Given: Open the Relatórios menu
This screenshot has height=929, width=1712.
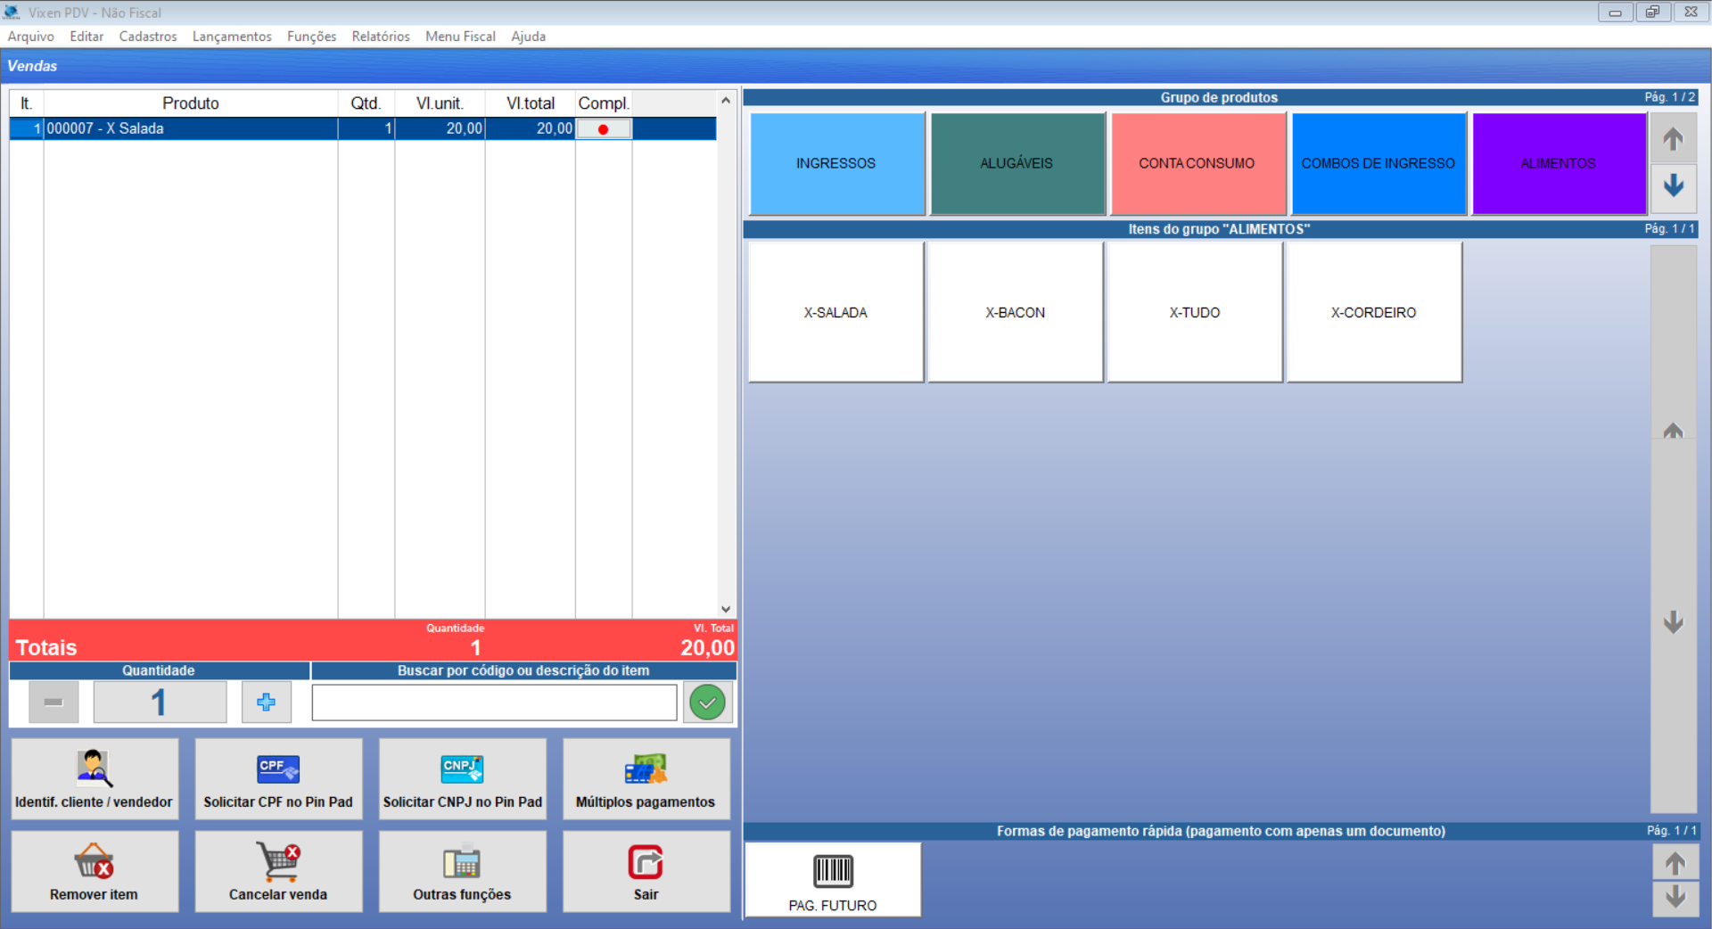Looking at the screenshot, I should [381, 37].
